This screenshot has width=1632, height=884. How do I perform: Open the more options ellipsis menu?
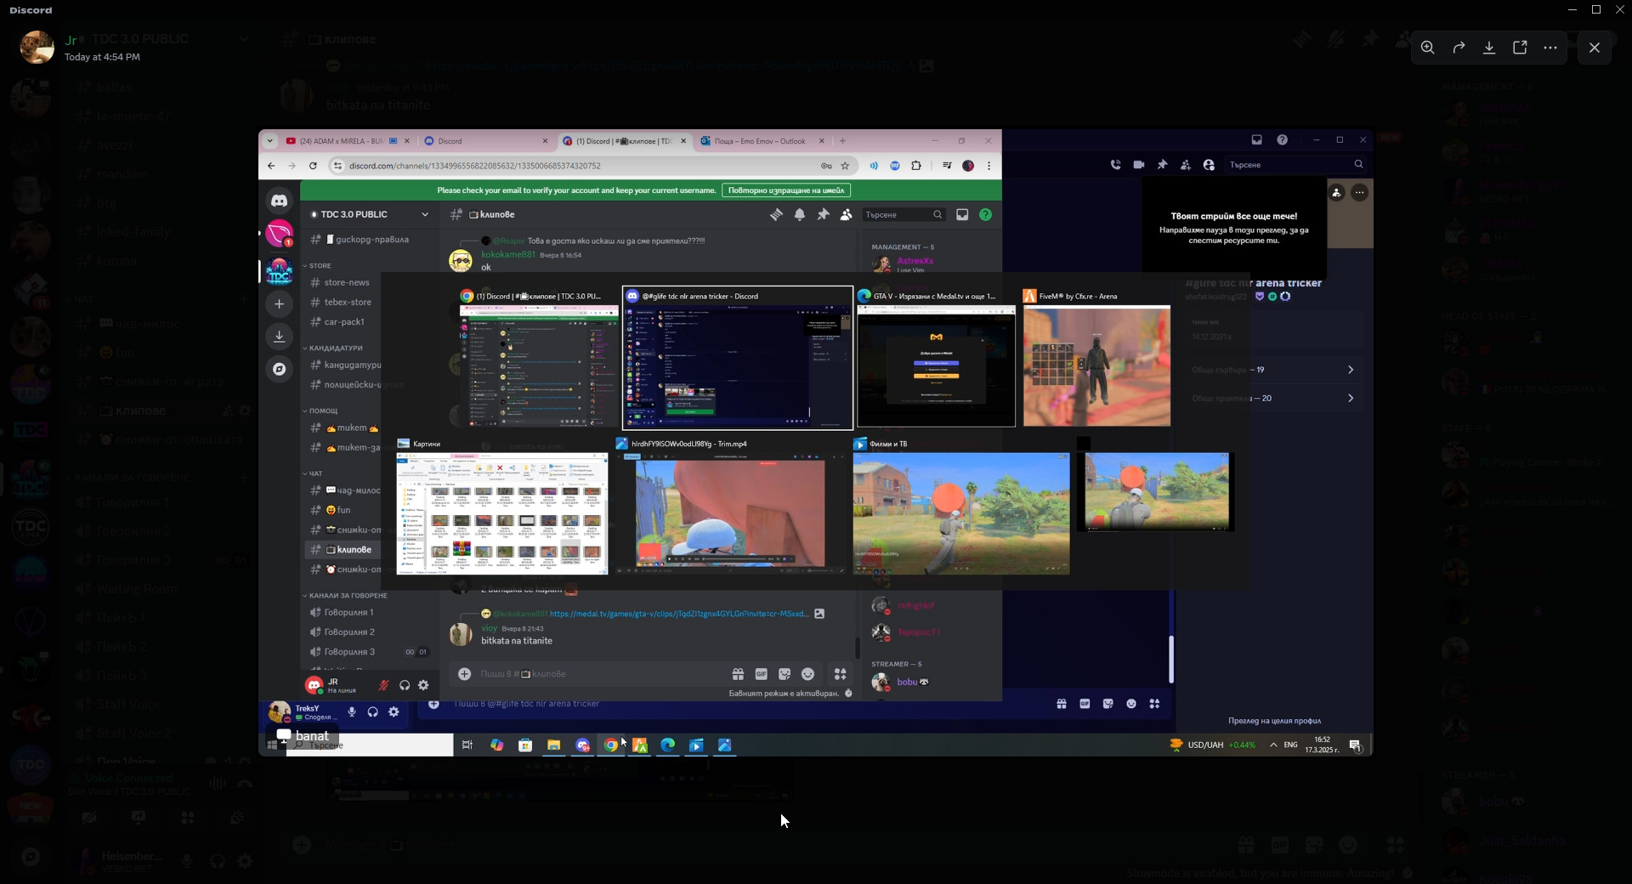point(1550,48)
